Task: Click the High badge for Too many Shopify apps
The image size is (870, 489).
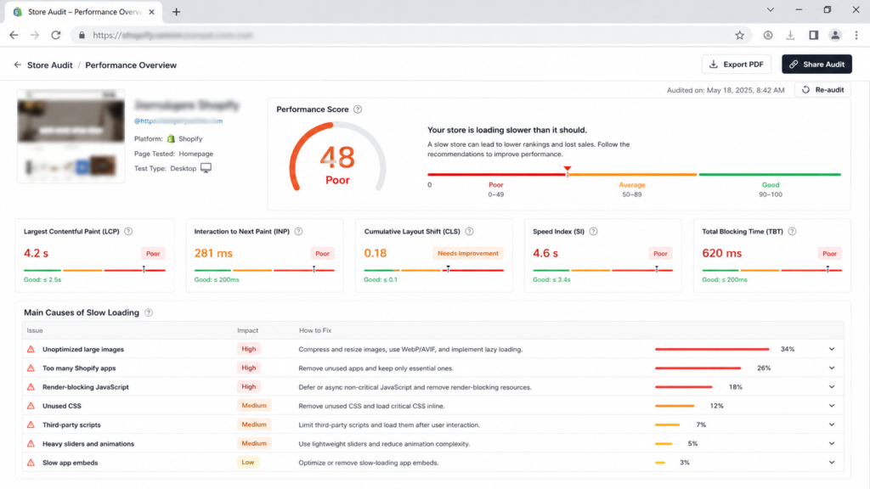Action: tap(249, 368)
